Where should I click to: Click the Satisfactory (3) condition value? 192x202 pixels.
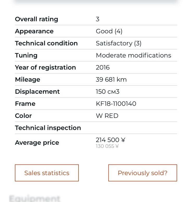point(119,43)
